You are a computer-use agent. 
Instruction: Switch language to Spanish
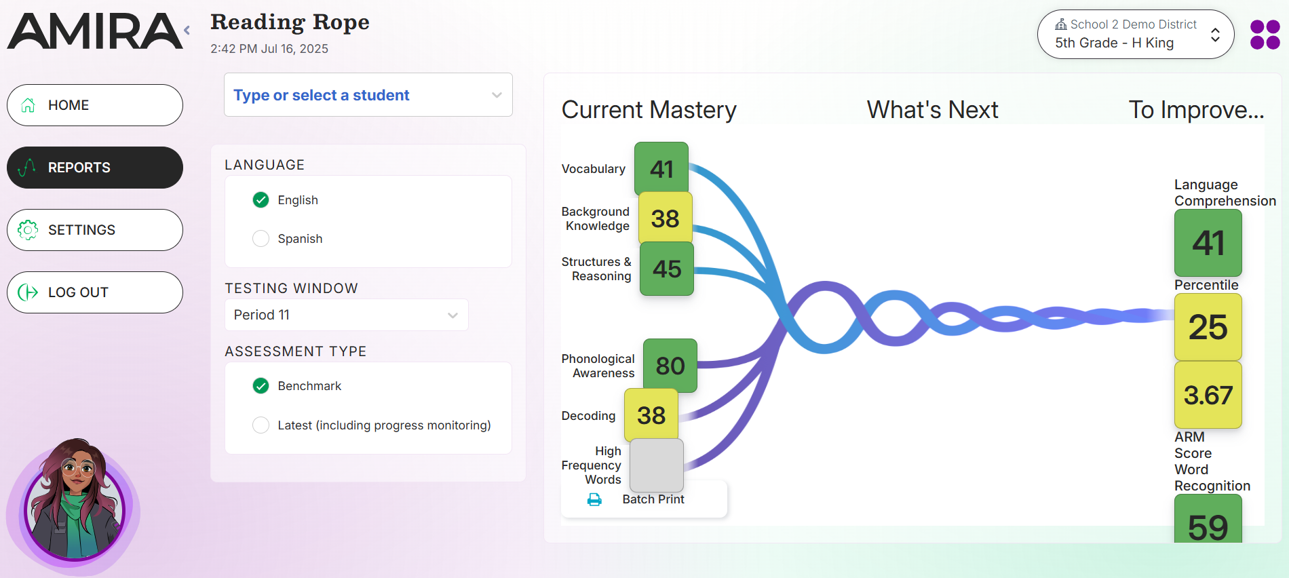(x=261, y=238)
